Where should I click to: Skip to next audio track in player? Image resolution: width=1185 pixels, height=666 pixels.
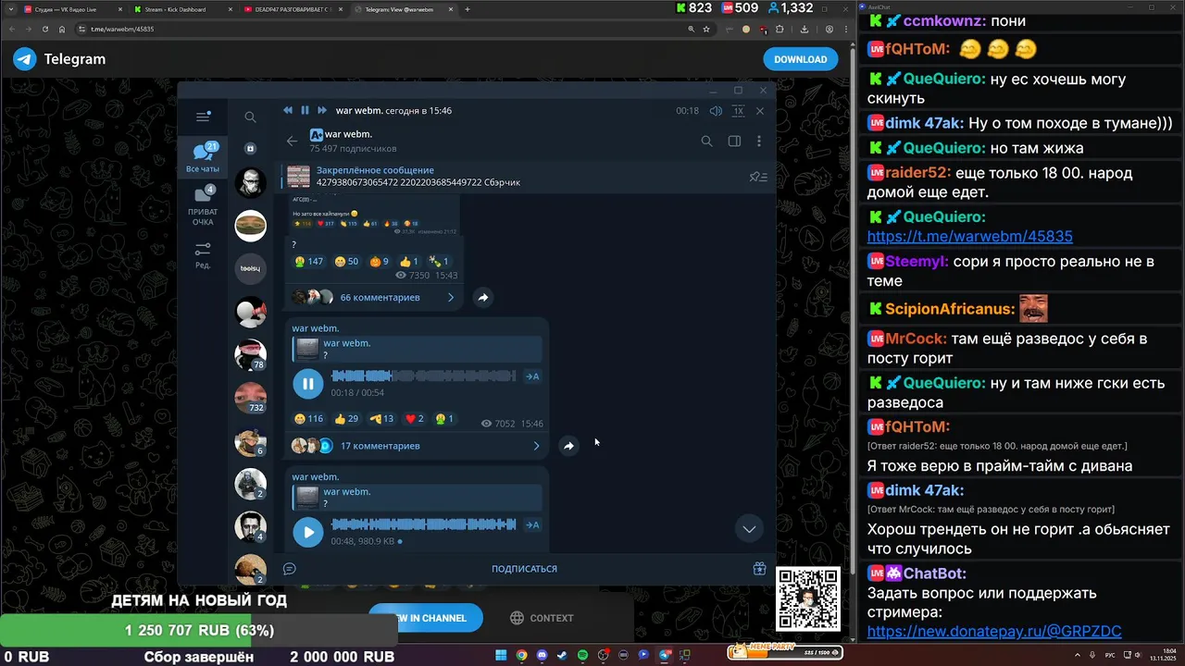click(x=322, y=110)
